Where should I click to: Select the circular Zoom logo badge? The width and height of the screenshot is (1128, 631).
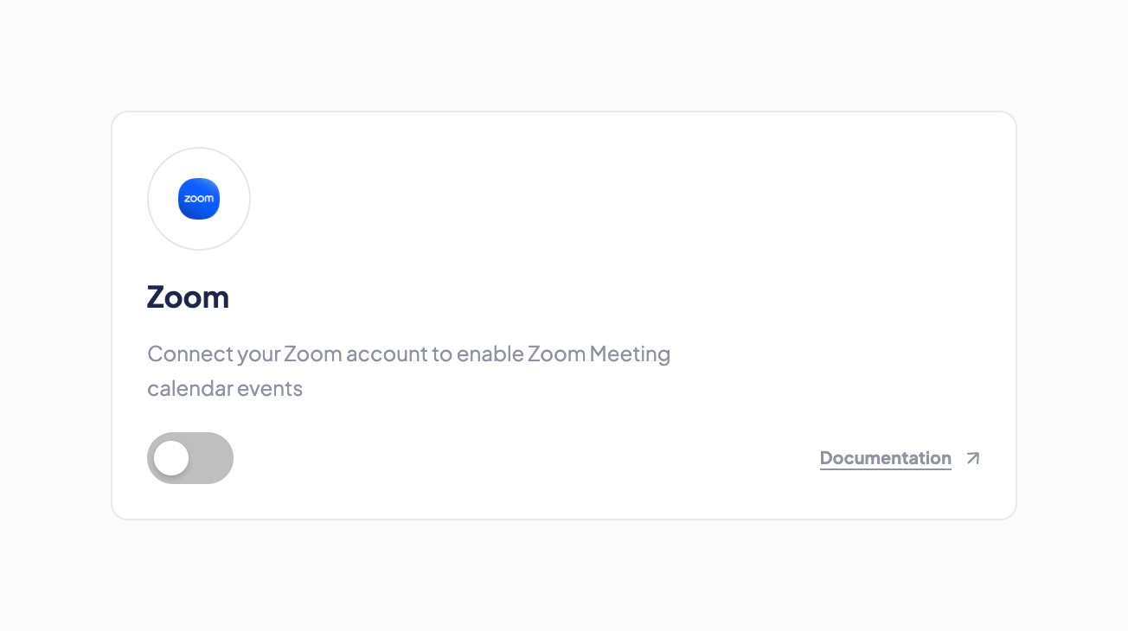199,199
